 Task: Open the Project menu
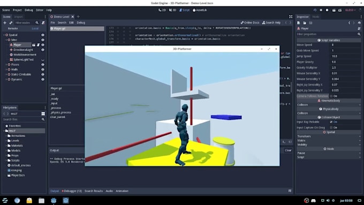17,10
